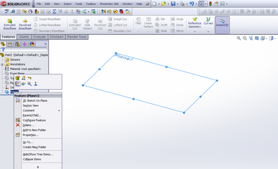278x169 pixels.
Task: Open the PhotoView 360 menu
Action: 109,4
